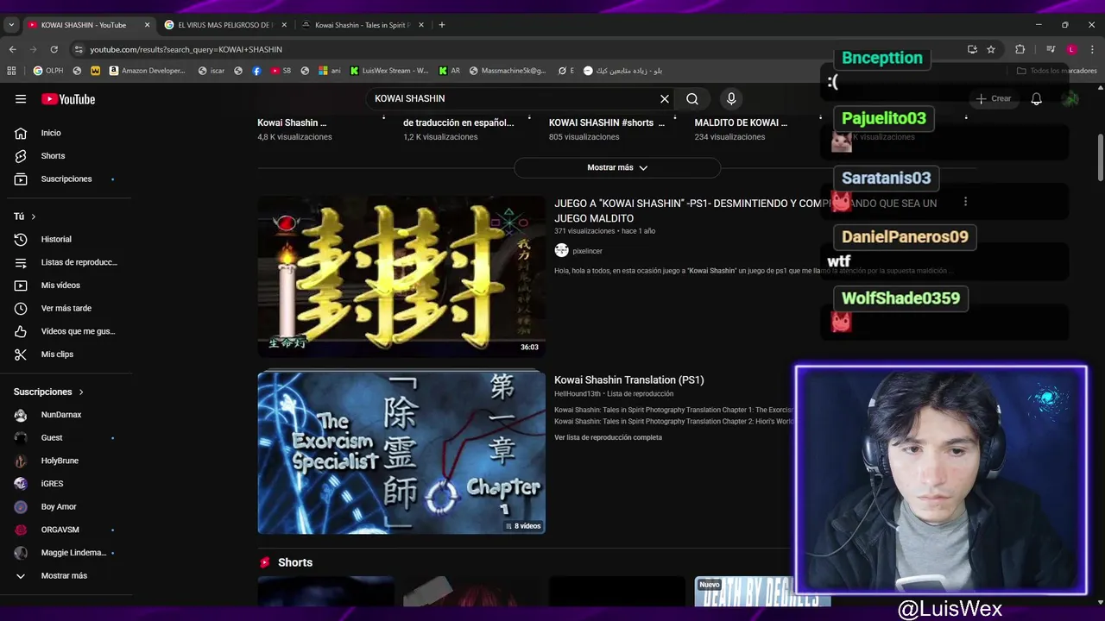Screen dimensions: 1105x621
Task: Open site information icon in address bar
Action: tap(79, 49)
